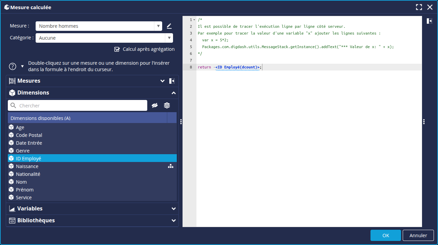Screen dimensions: 438x245
Task: Click the right vertical dots handle
Action: point(424,122)
